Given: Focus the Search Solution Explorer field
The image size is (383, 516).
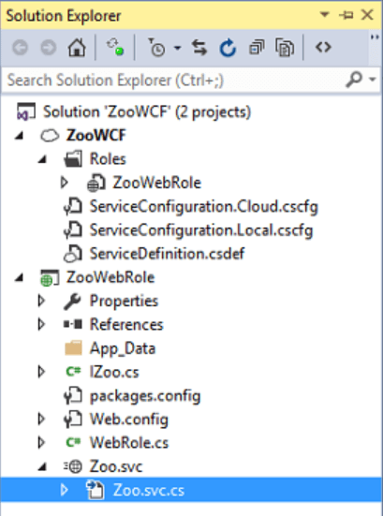Looking at the screenshot, I should (x=174, y=80).
